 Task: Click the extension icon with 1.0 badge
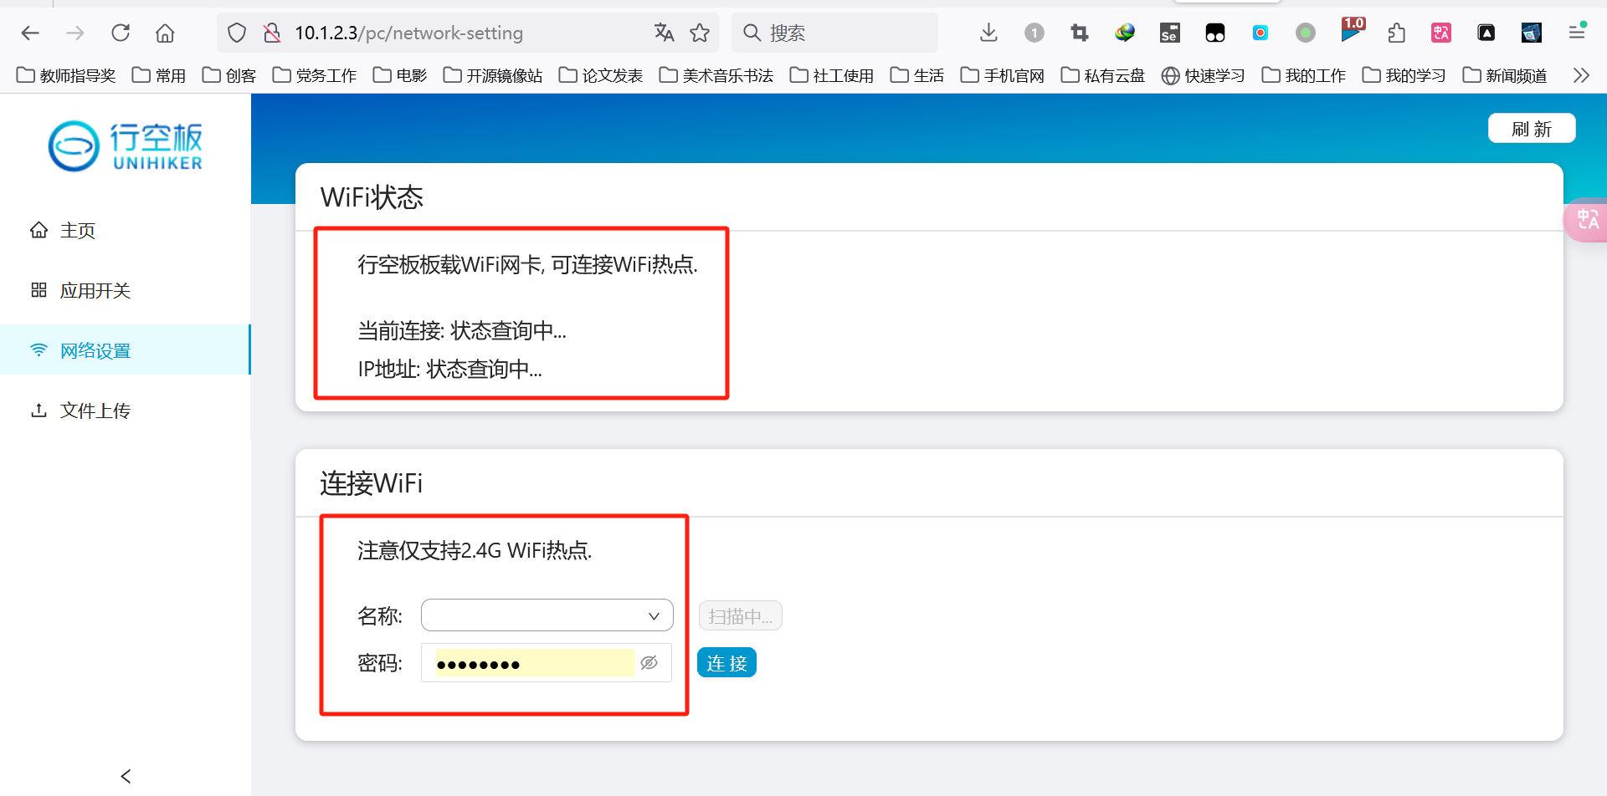point(1352,29)
